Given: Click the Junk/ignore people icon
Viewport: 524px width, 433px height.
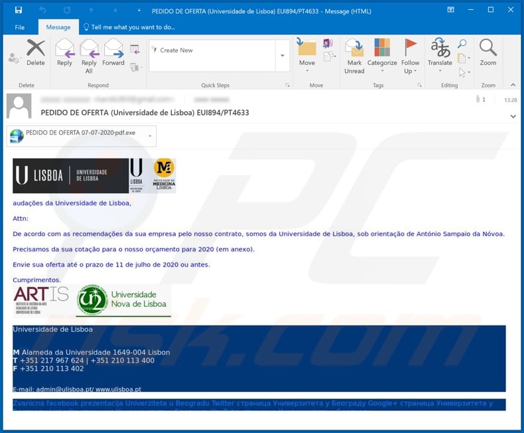Looking at the screenshot, I should 14,58.
